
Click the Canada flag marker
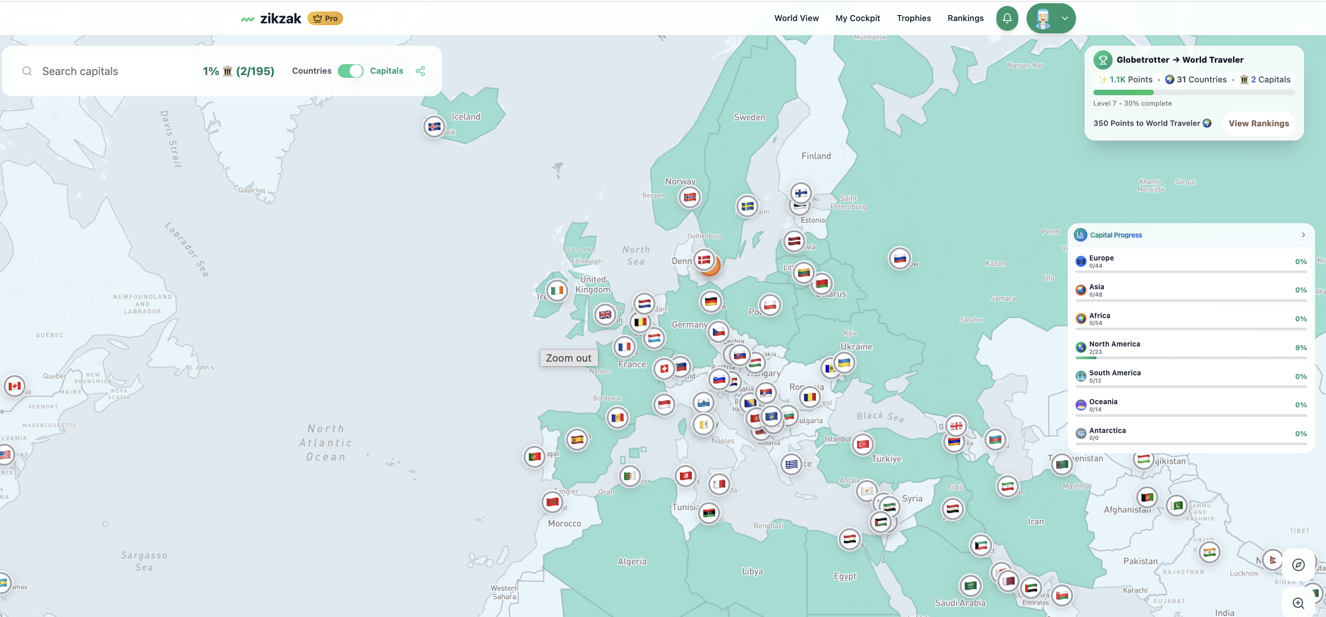pyautogui.click(x=14, y=386)
